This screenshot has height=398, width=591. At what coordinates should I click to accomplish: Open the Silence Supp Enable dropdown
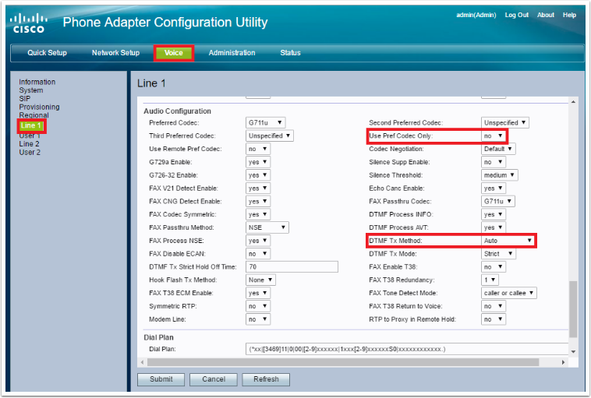click(x=494, y=162)
